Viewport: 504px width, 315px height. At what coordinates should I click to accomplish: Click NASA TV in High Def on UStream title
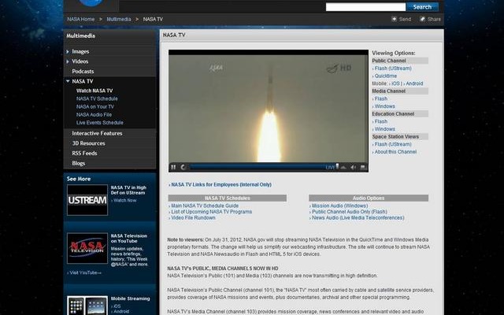click(128, 190)
